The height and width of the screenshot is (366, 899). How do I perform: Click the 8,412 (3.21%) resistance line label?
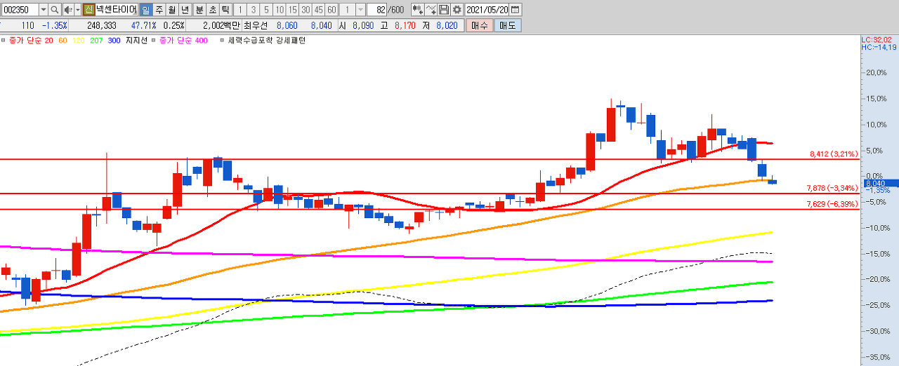coord(834,154)
